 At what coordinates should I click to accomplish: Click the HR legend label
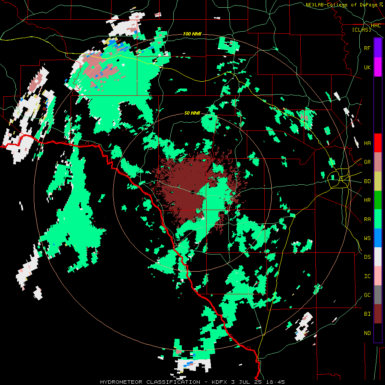[x=367, y=200]
